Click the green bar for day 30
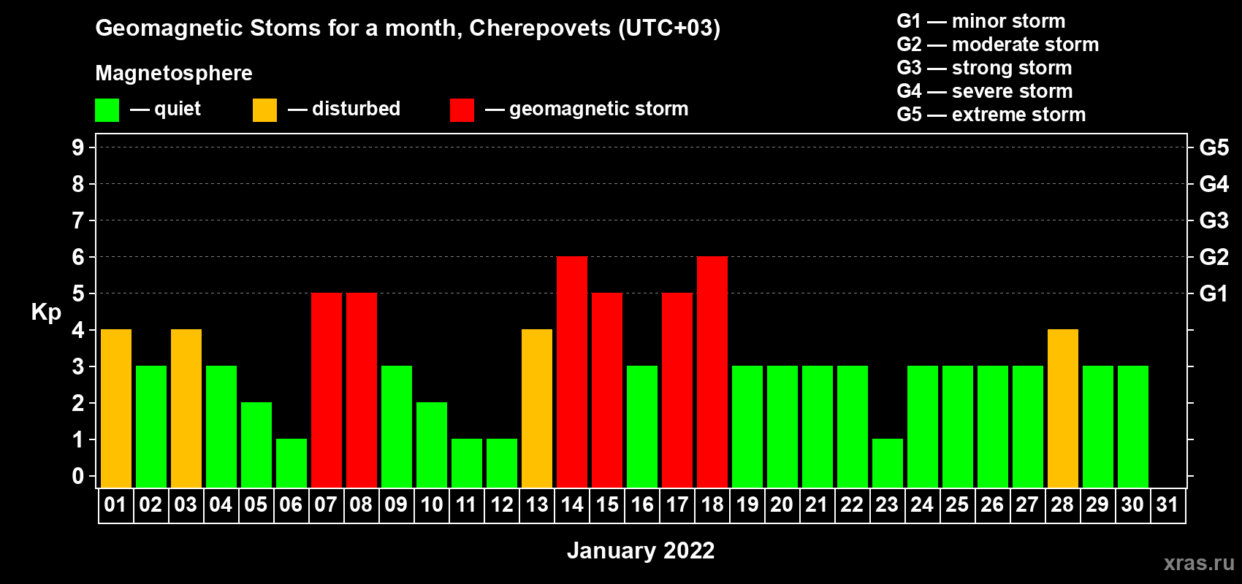Viewport: 1242px width, 584px height. 1133,426
